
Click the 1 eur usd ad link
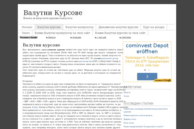pos(101,37)
